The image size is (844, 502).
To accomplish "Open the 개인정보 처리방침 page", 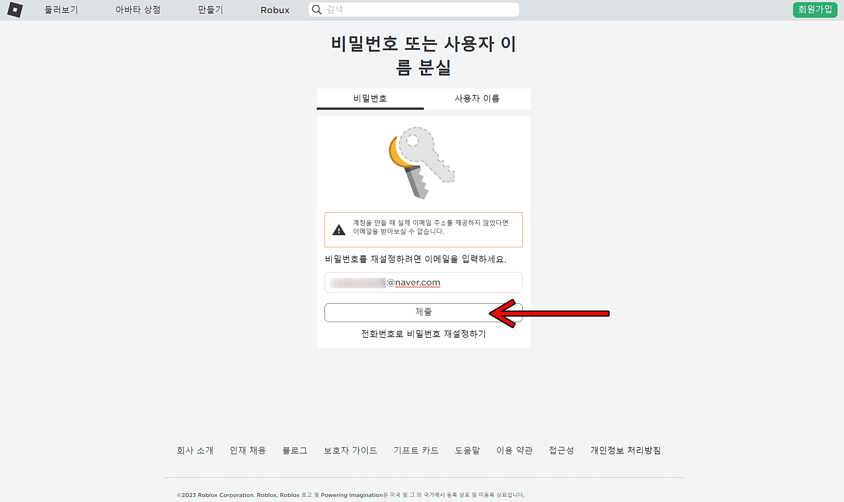I will tap(625, 450).
